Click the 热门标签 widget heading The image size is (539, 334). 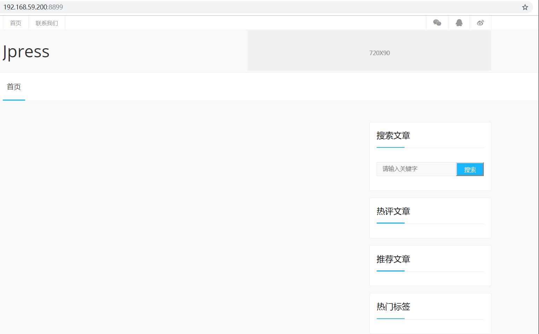(393, 307)
